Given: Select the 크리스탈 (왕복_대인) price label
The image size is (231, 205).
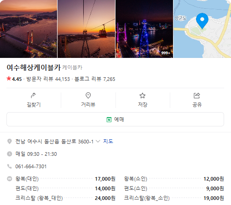Looking at the screenshot, I should pos(39,198).
